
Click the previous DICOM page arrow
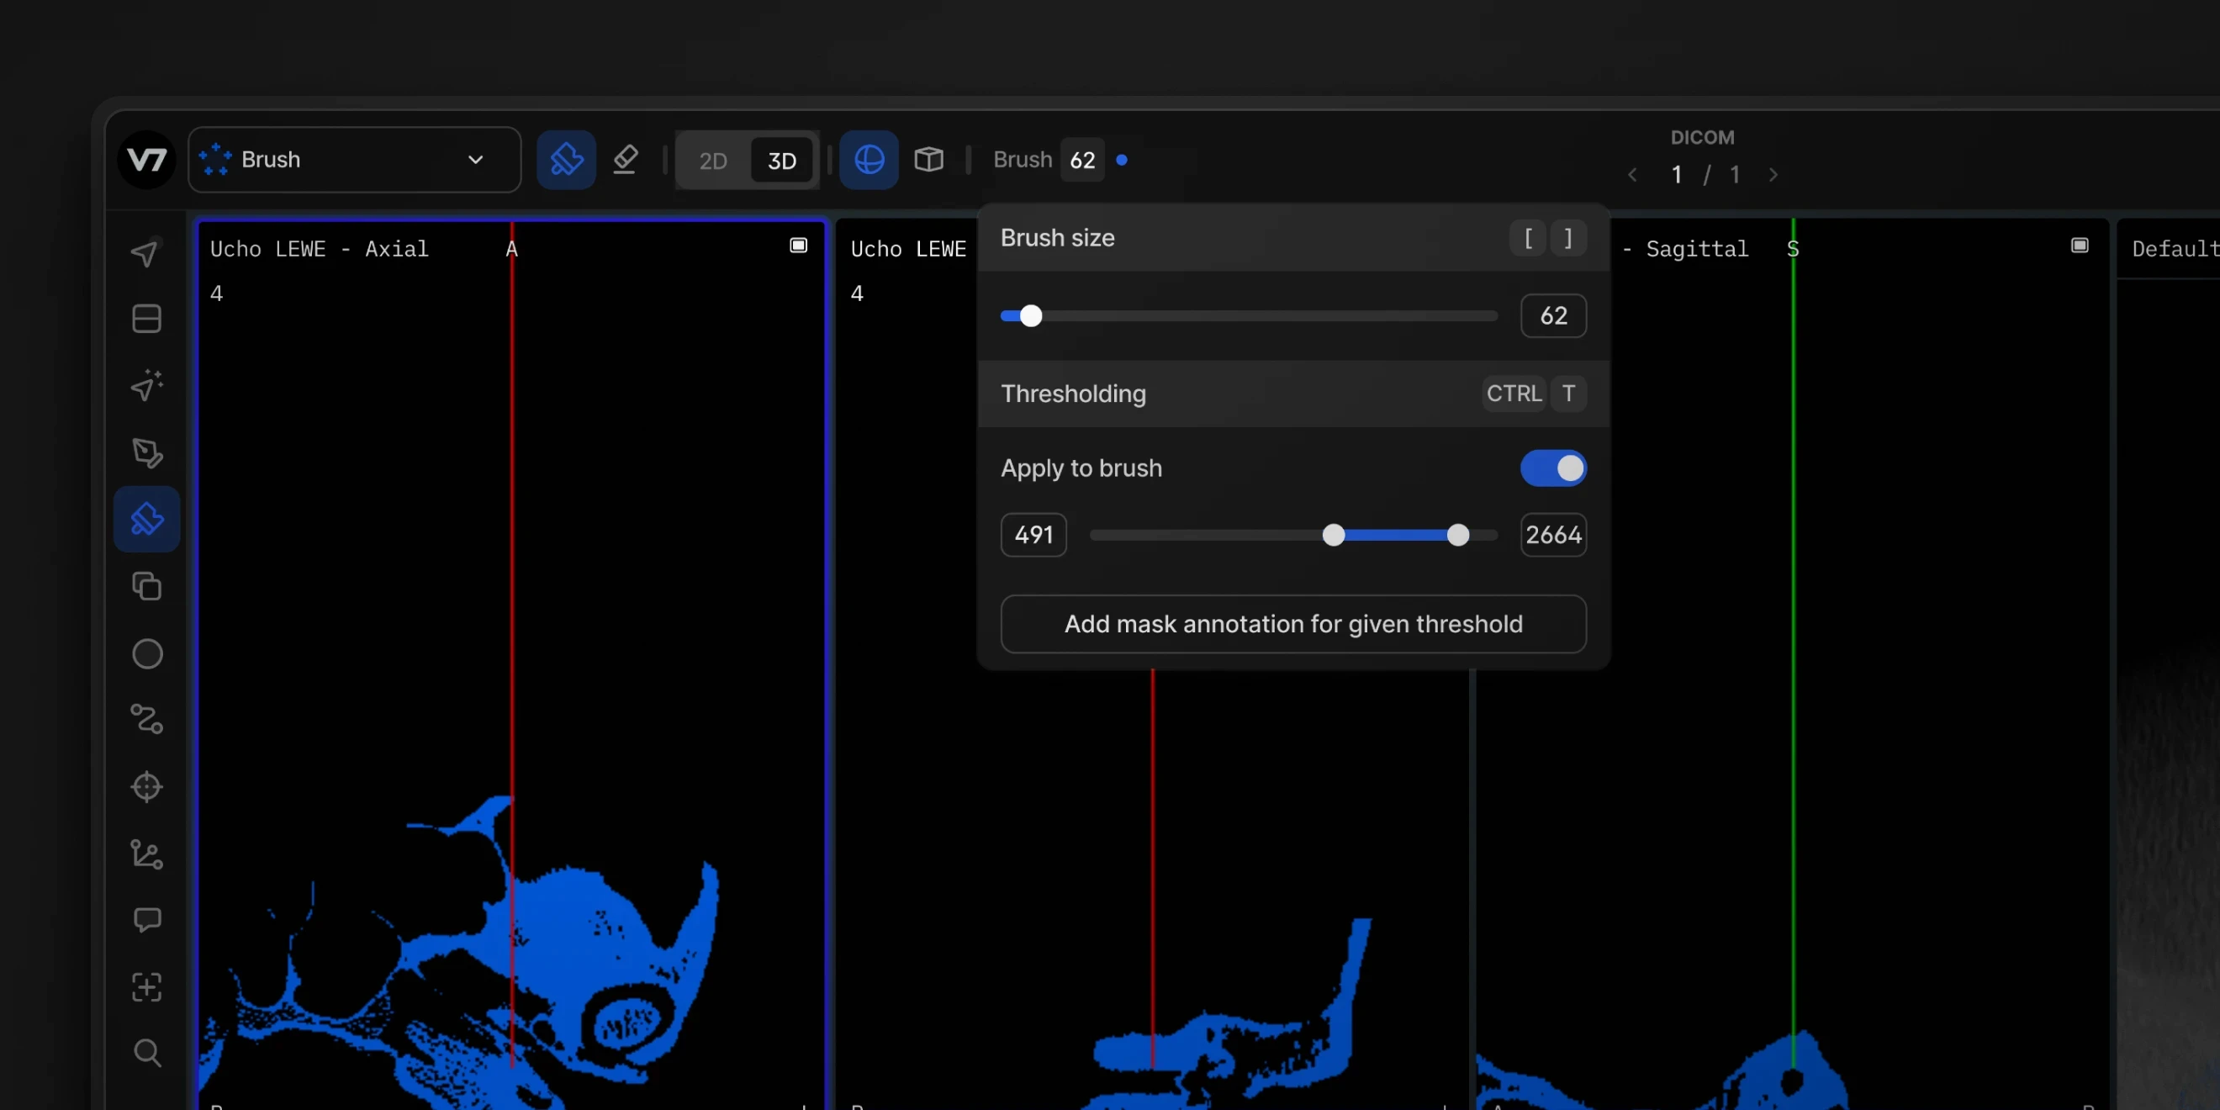pyautogui.click(x=1633, y=174)
